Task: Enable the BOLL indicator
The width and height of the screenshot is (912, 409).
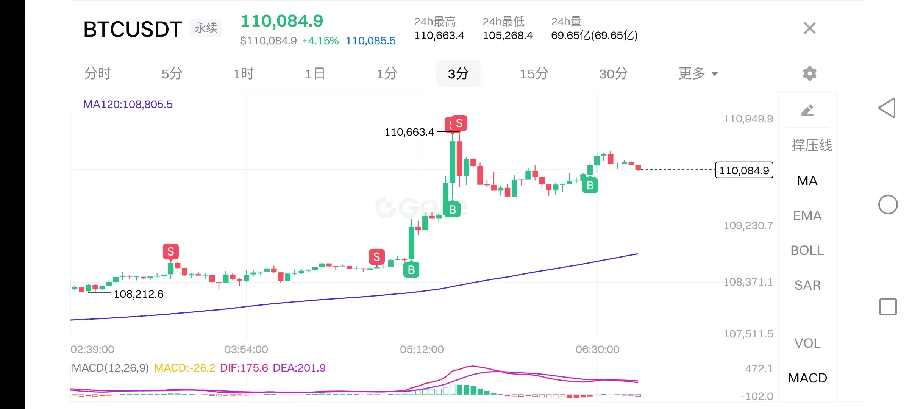Action: tap(807, 250)
